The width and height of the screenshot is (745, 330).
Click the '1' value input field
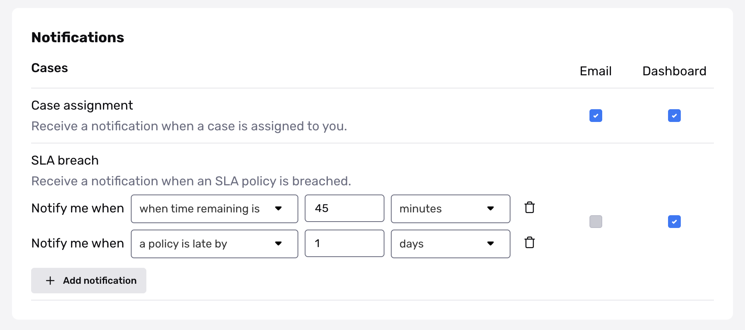point(344,243)
